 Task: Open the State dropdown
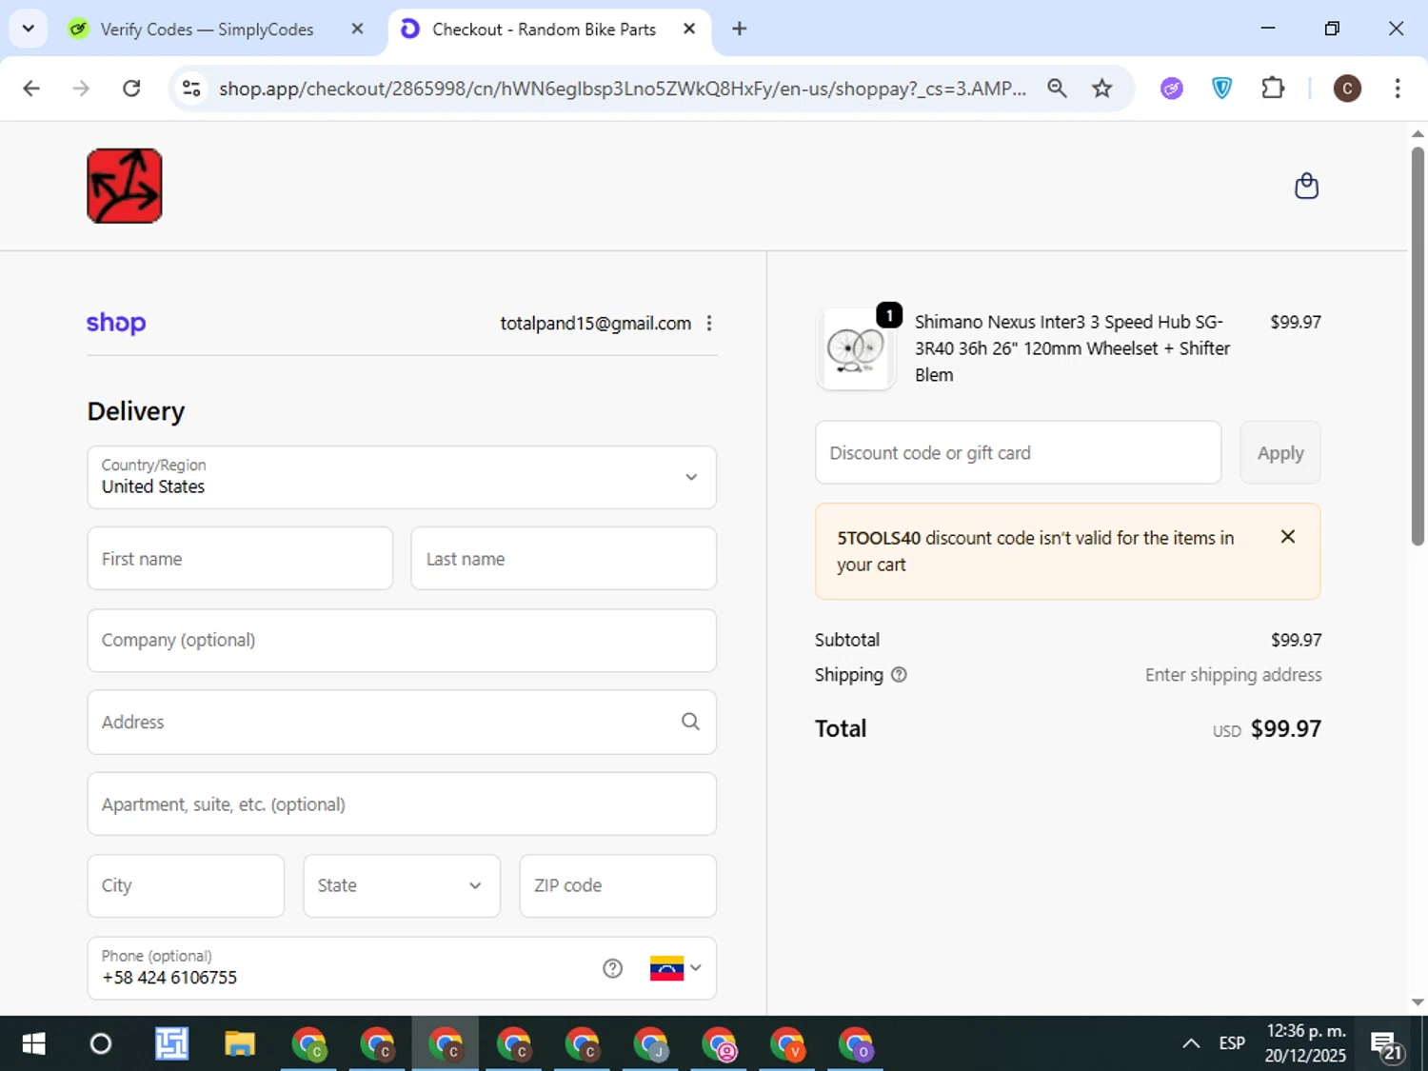(x=402, y=885)
